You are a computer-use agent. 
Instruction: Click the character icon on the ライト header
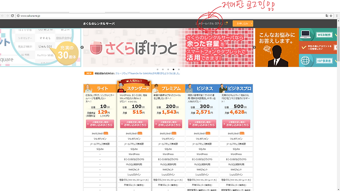coord(88,88)
